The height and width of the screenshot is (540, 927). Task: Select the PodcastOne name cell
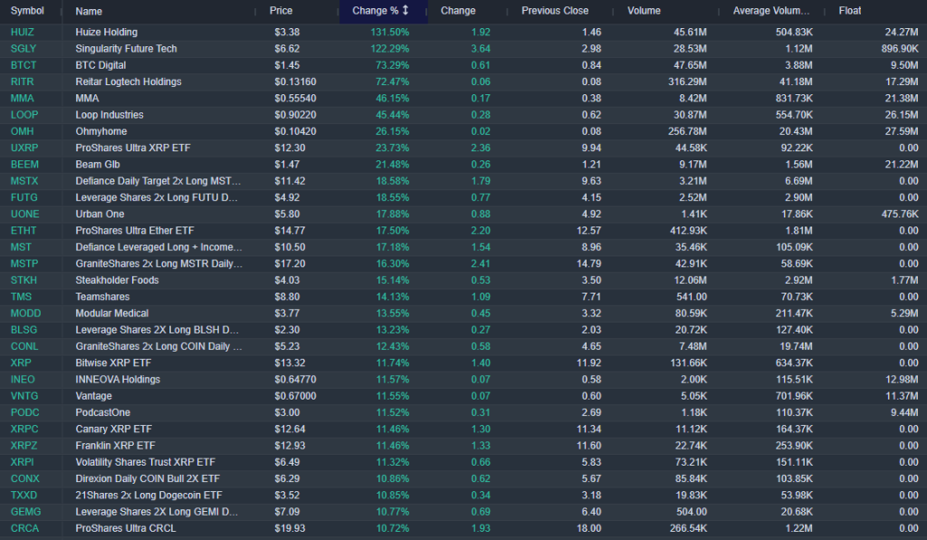[103, 413]
